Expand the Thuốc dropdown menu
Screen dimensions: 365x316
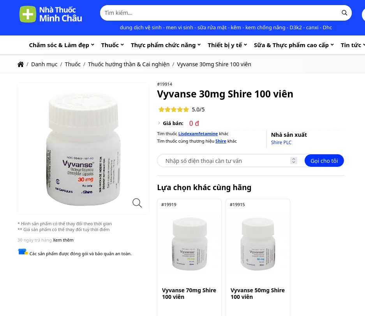113,45
